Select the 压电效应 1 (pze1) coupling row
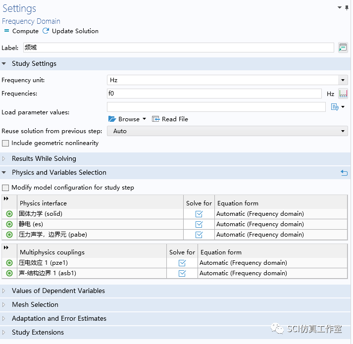 [x=175, y=263]
